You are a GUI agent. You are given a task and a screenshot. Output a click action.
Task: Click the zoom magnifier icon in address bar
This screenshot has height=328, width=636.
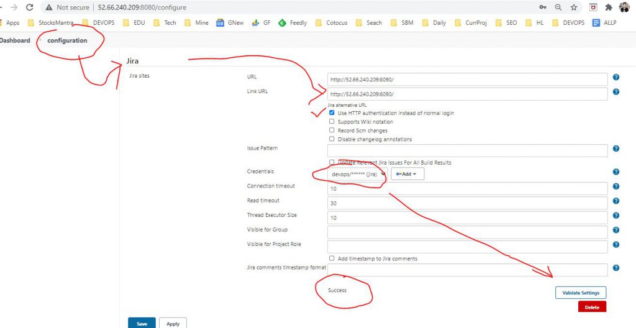click(558, 7)
